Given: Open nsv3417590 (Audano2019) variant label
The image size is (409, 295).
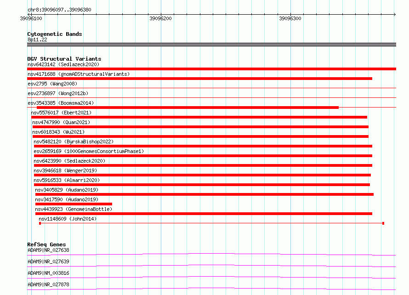Looking at the screenshot, I should [x=67, y=199].
